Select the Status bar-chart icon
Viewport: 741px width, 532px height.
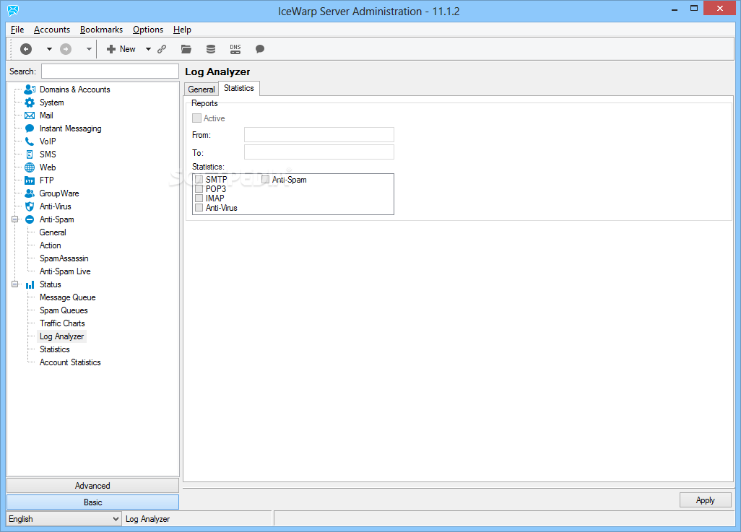tap(30, 284)
